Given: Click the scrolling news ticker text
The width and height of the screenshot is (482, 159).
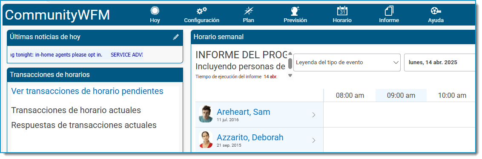Looking at the screenshot, I should [x=77, y=55].
